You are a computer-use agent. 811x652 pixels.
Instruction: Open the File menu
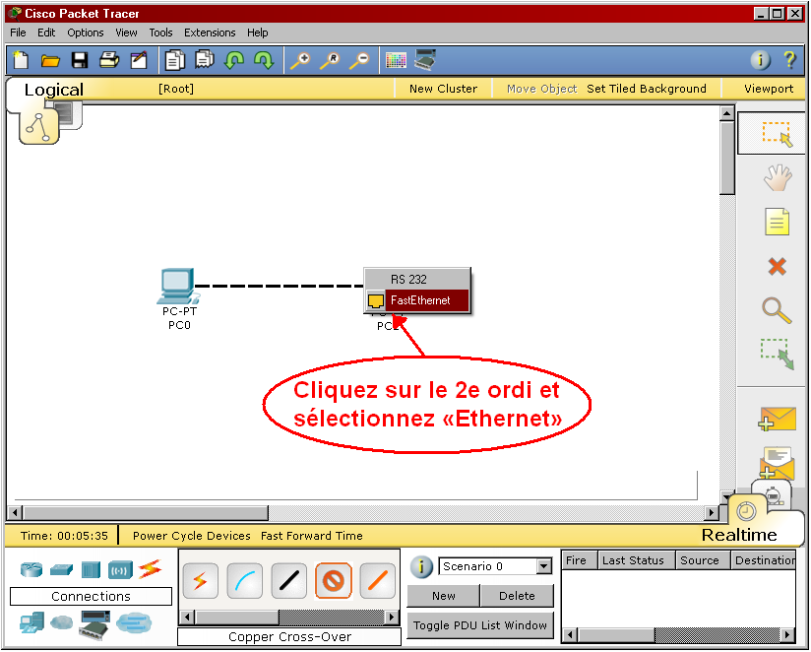[18, 33]
